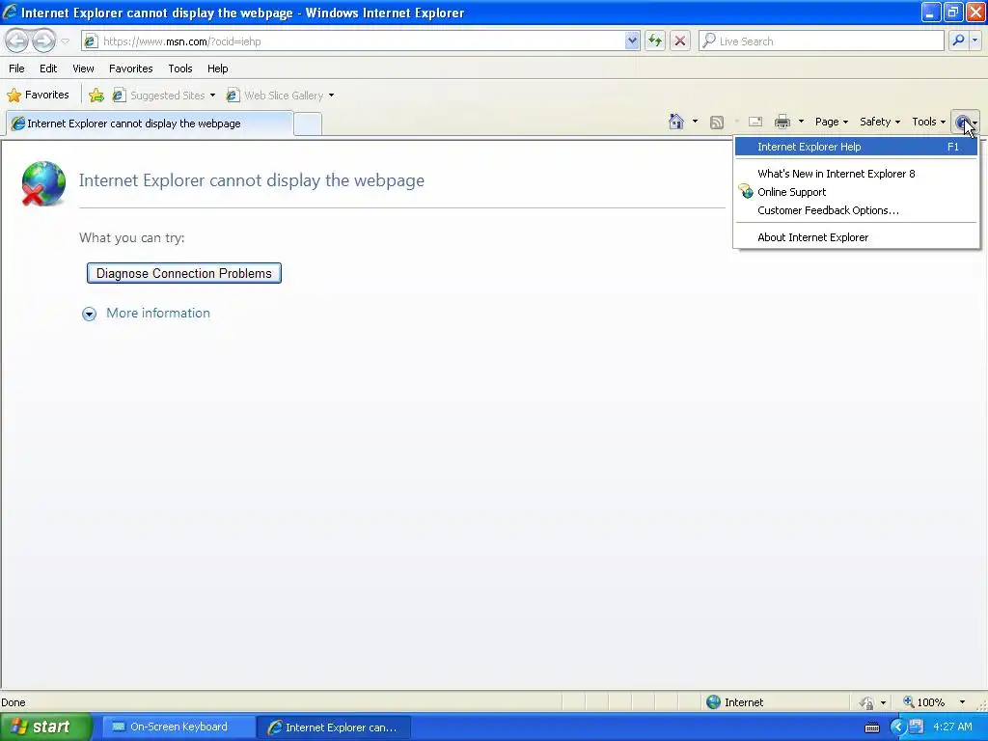Open the Favorites menu in menu bar
The width and height of the screenshot is (988, 741).
click(x=130, y=69)
